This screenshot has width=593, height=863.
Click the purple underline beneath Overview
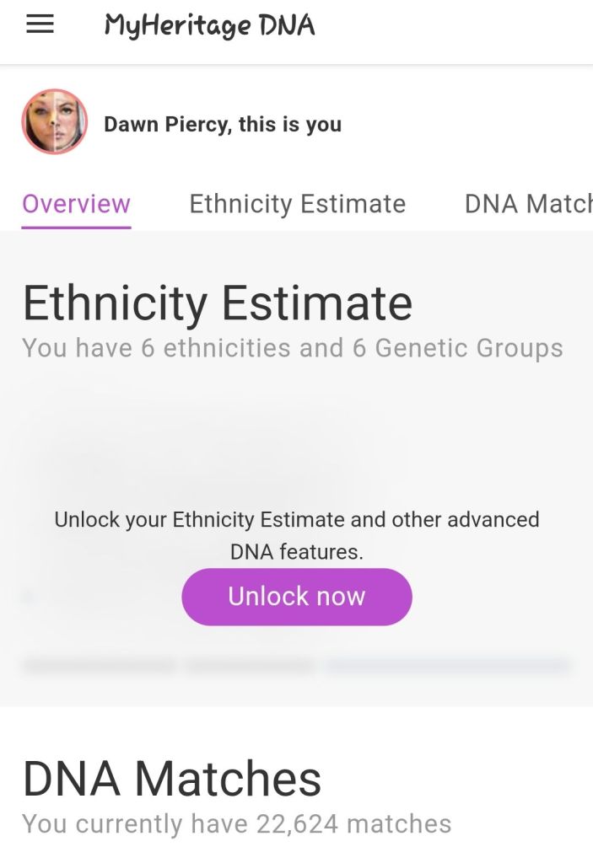[76, 226]
